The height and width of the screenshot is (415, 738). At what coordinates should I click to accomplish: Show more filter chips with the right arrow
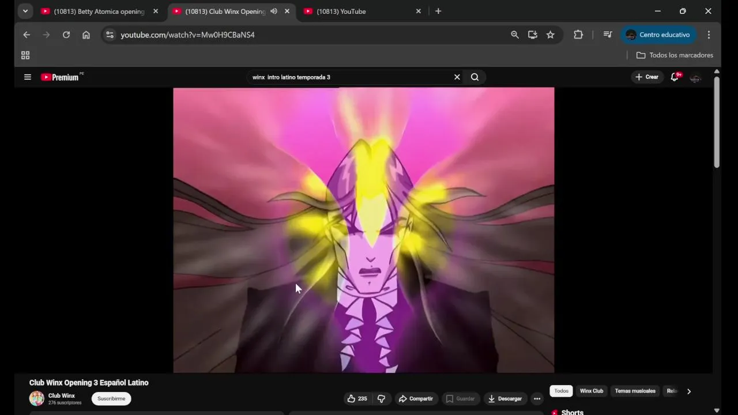[689, 391]
